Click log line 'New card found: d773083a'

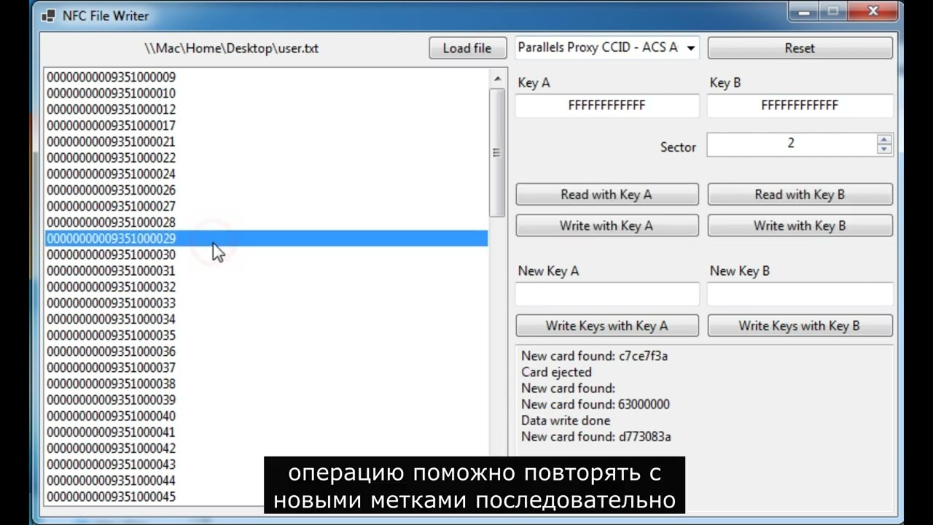pos(596,437)
